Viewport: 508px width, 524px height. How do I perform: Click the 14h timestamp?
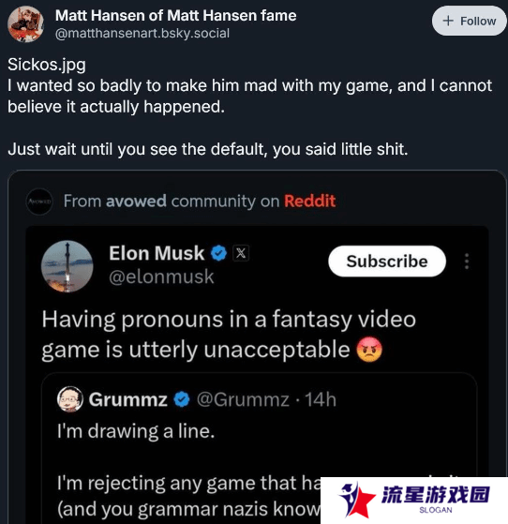(321, 399)
